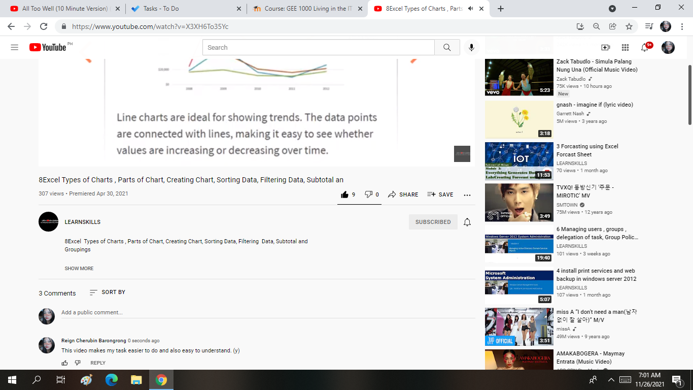693x390 pixels.
Task: Open the zoom magnifier icon in address bar
Action: [x=597, y=26]
